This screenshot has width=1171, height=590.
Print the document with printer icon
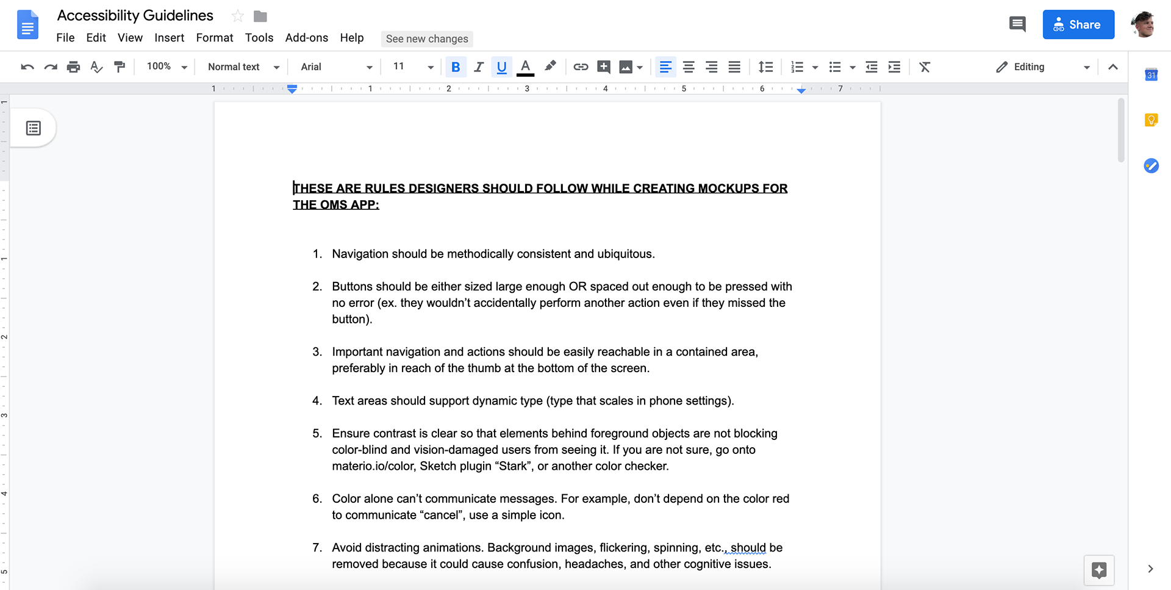pyautogui.click(x=74, y=67)
